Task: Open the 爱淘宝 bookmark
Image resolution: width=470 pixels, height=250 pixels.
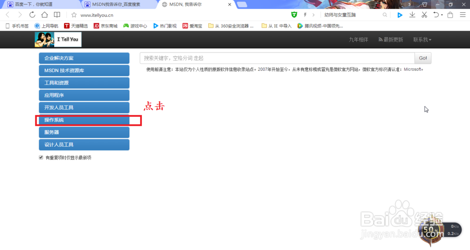Action: [x=192, y=26]
